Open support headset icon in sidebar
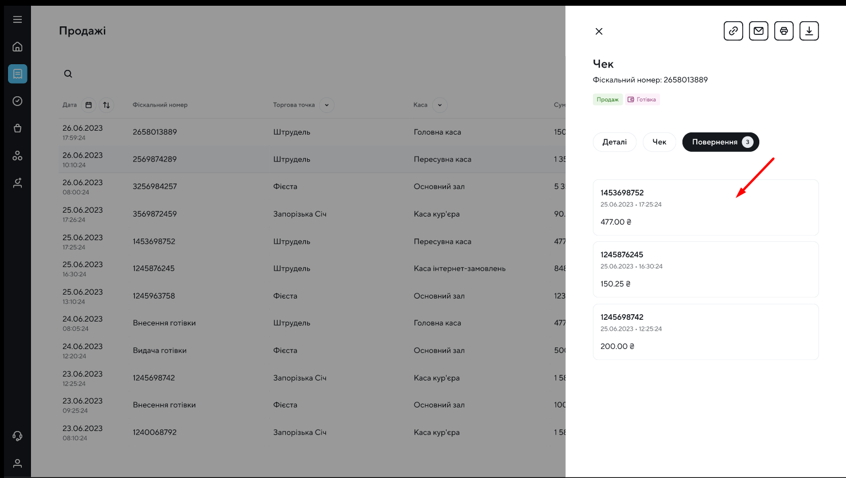This screenshot has width=846, height=478. pos(17,436)
